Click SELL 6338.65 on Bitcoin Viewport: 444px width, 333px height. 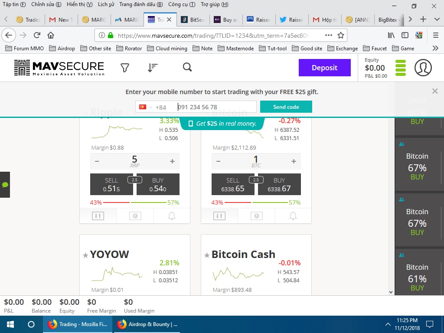coord(233,184)
